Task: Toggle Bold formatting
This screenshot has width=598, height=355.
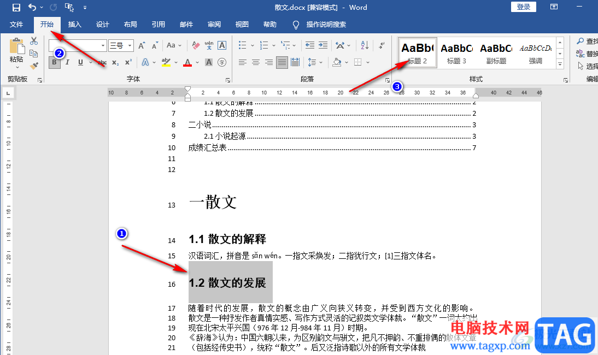Action: click(54, 62)
